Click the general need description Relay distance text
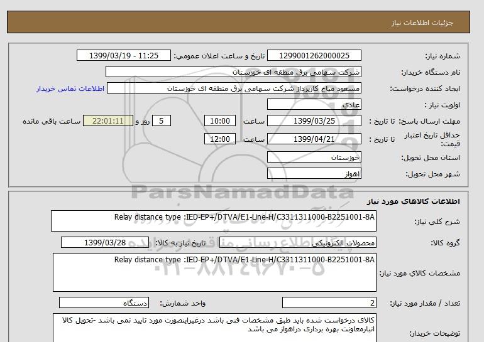Screen dimensions: 484x342 tap(213, 221)
